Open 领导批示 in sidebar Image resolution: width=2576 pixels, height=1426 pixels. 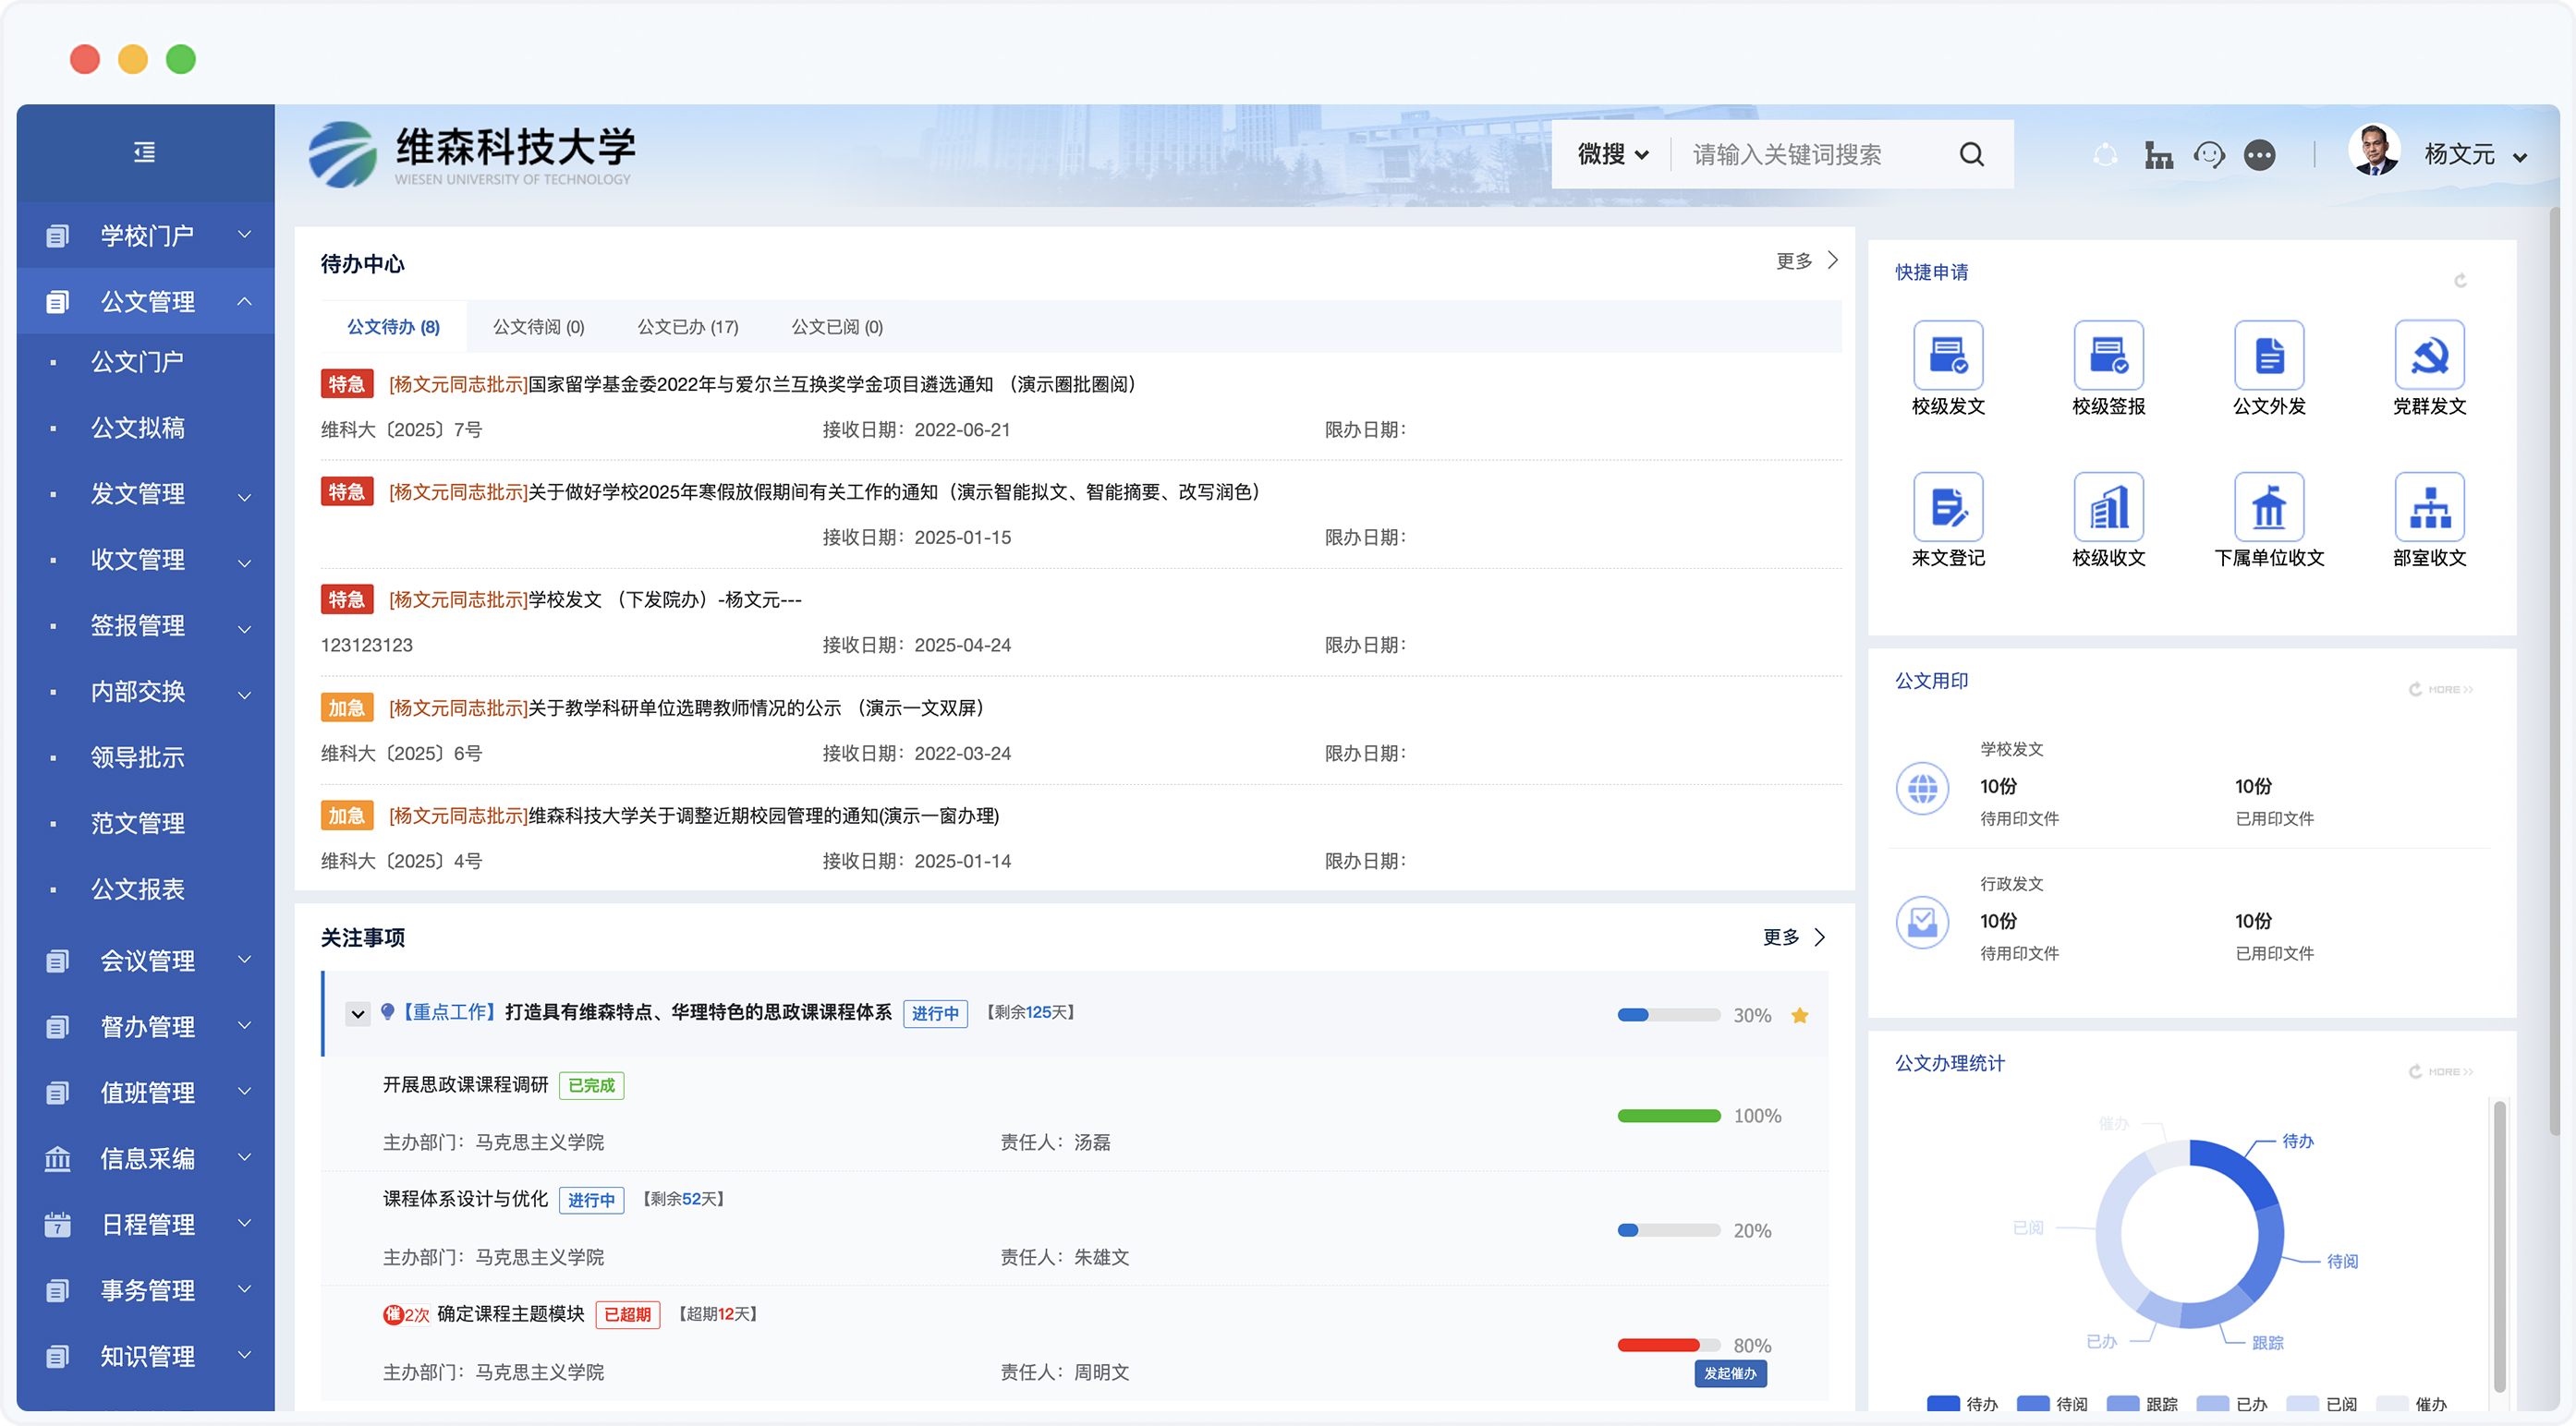(x=137, y=757)
